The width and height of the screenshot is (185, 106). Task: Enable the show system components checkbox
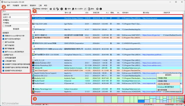click(3, 42)
